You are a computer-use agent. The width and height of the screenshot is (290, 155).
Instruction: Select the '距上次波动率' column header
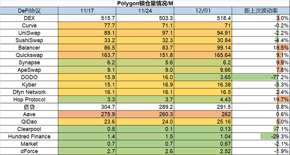click(x=261, y=11)
